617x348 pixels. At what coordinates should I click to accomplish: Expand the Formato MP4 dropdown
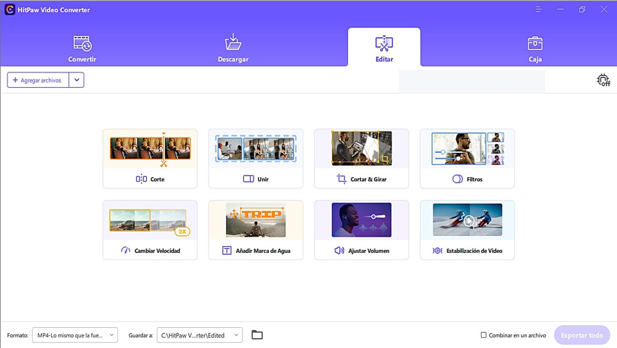click(74, 335)
